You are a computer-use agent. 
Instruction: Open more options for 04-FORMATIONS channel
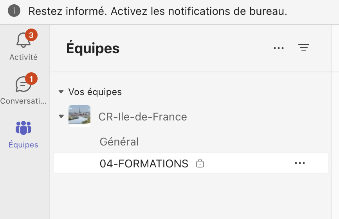tap(300, 163)
